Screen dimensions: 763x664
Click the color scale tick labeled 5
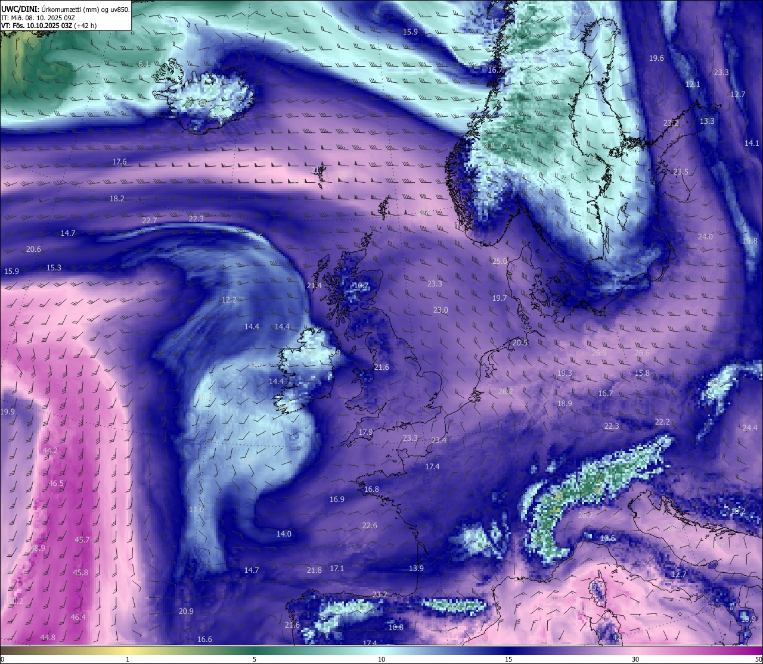[255, 659]
